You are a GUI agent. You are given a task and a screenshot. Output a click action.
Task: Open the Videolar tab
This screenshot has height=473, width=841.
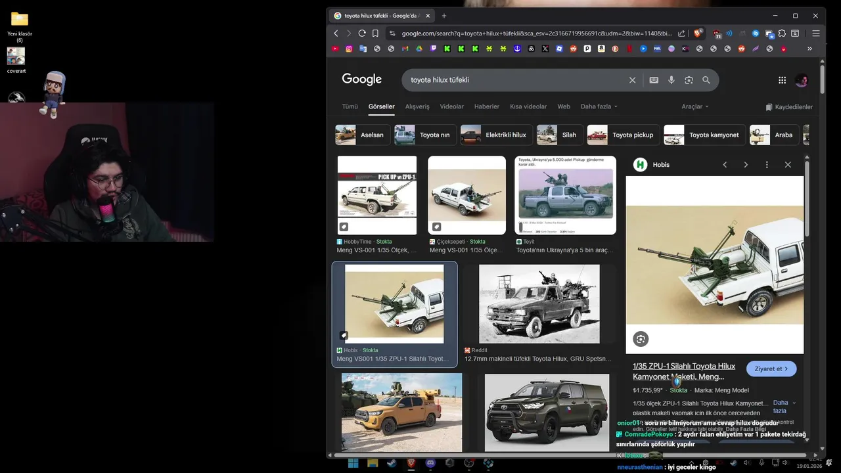[451, 106]
